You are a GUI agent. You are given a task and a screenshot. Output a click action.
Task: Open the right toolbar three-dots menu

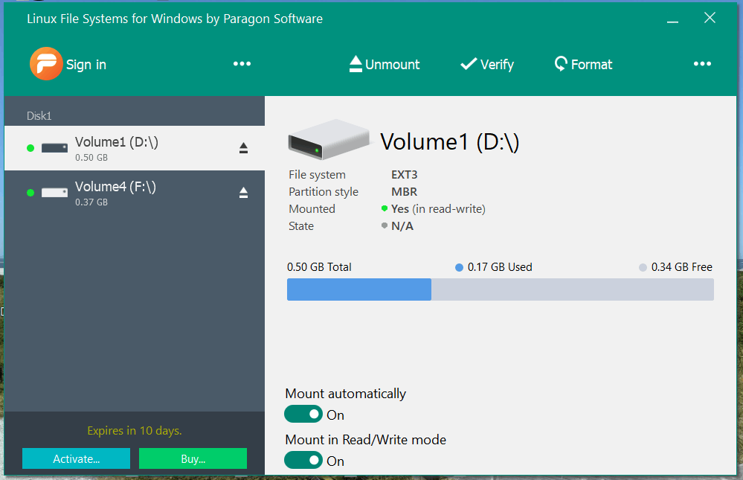click(x=702, y=63)
